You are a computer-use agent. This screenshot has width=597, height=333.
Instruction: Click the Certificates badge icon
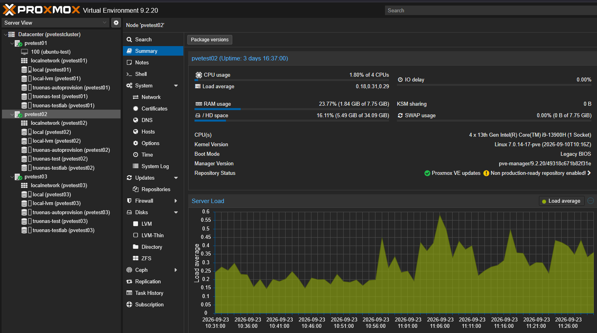click(136, 109)
